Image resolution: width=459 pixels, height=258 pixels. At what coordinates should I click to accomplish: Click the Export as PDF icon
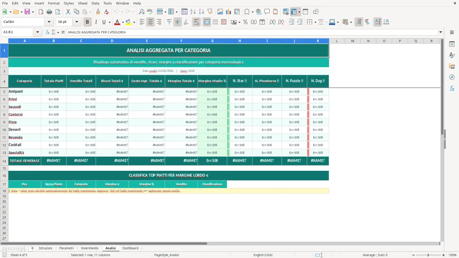(41, 12)
